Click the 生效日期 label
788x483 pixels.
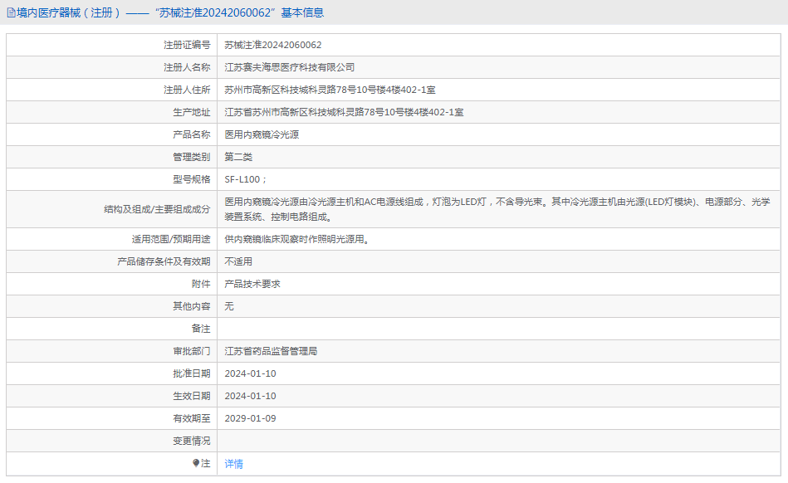[192, 396]
